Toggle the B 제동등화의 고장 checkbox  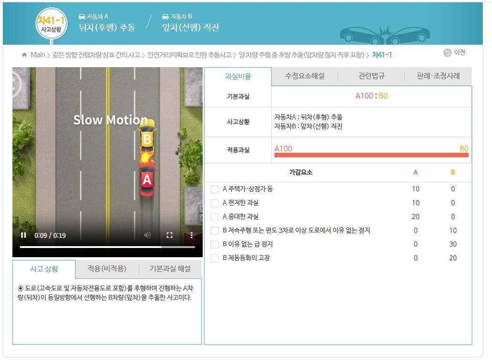(214, 258)
